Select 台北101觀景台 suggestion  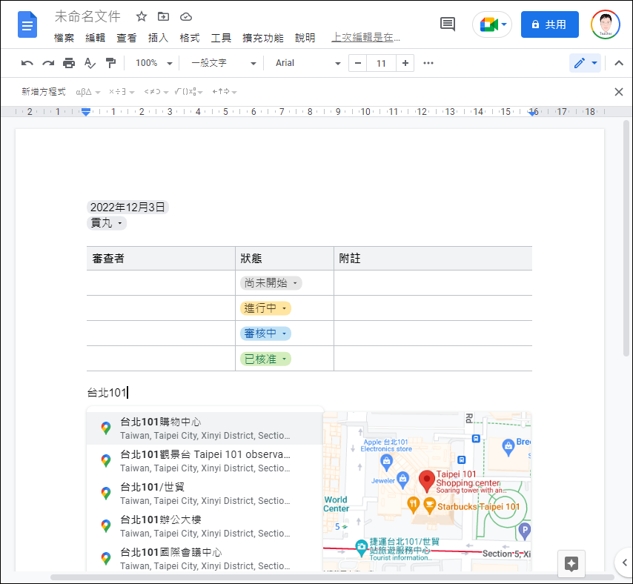tap(205, 460)
